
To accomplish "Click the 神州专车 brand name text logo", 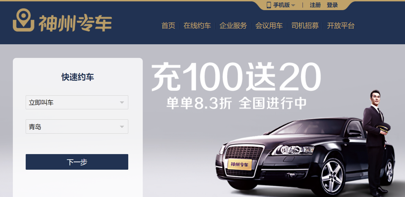I will tap(75, 23).
